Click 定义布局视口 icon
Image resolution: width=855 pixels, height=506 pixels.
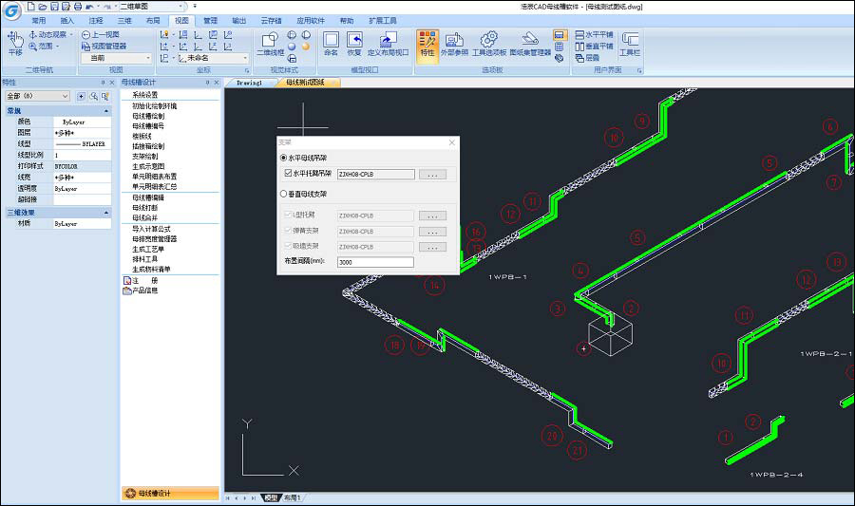click(388, 40)
